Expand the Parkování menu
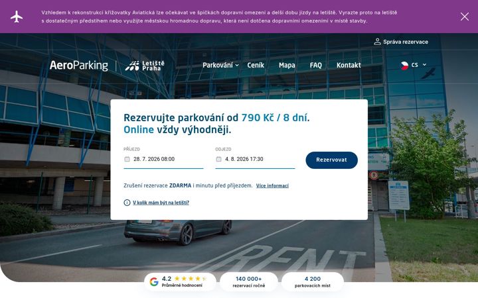This screenshot has height=298, width=478. click(x=220, y=65)
